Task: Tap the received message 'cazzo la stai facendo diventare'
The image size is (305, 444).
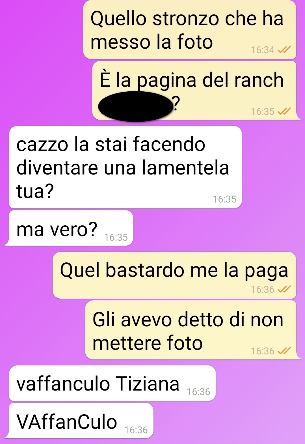Action: (126, 167)
